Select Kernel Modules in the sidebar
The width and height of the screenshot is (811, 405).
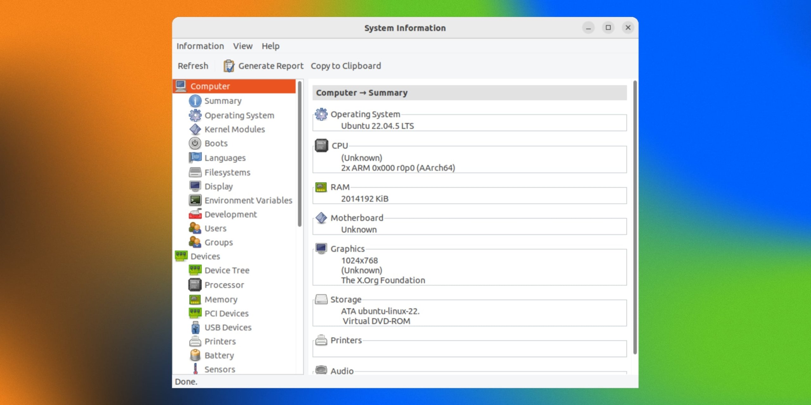click(x=235, y=129)
